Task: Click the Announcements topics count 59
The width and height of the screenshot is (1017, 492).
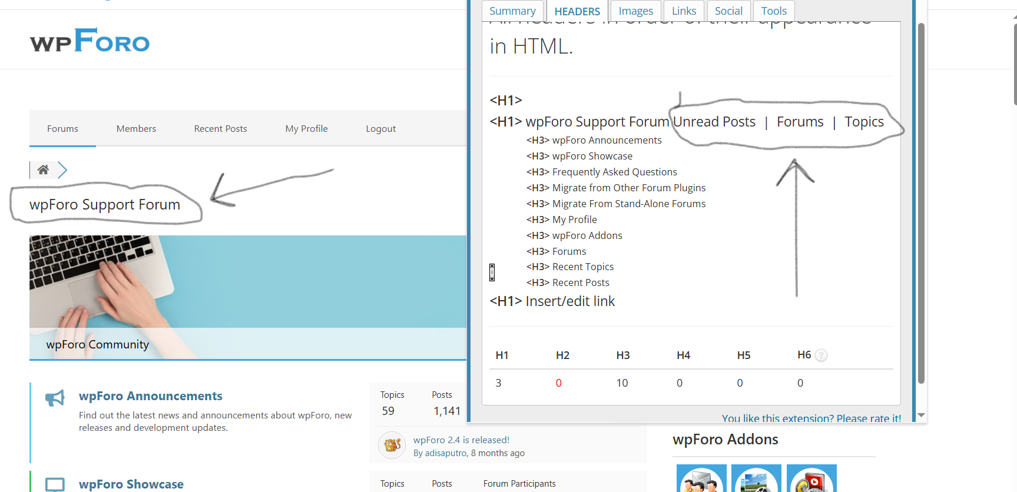Action: pos(388,411)
